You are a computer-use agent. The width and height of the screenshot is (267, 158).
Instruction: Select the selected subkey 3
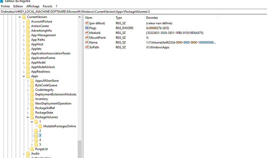pyautogui.click(x=40, y=135)
